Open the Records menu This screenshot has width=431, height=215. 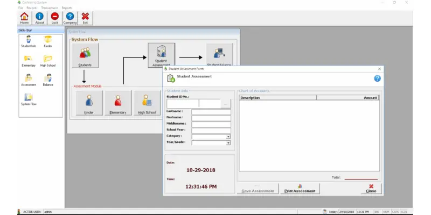[x=32, y=8]
